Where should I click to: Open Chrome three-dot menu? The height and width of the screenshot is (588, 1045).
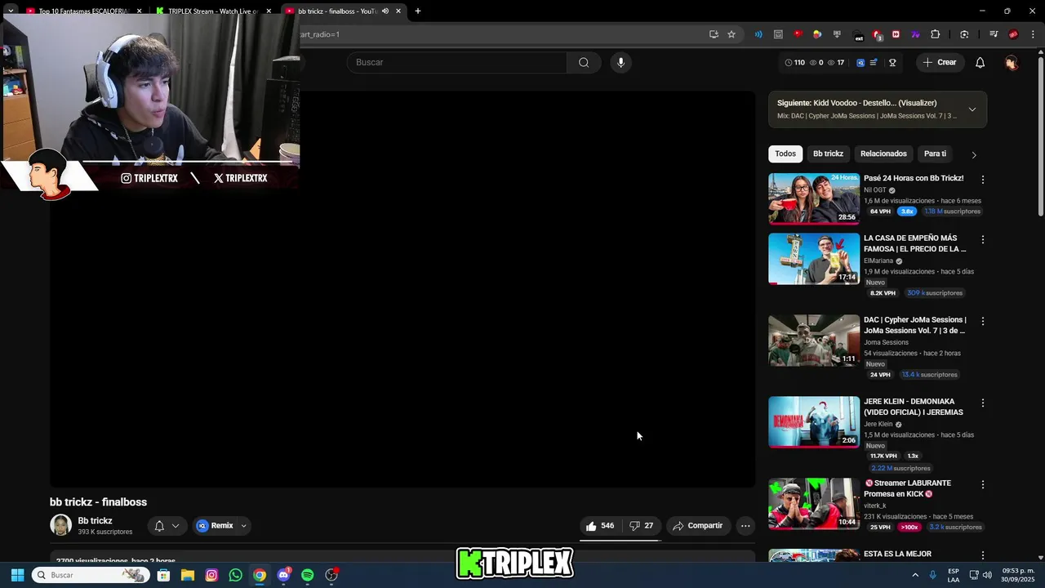[x=1034, y=34]
